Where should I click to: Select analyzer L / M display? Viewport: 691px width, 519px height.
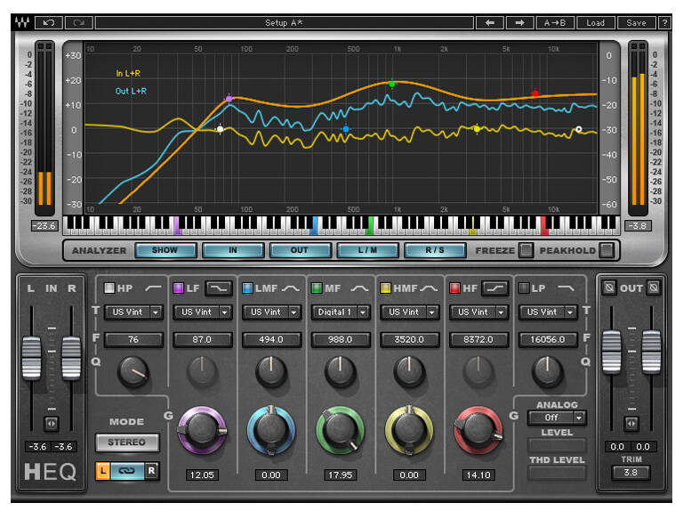point(367,250)
